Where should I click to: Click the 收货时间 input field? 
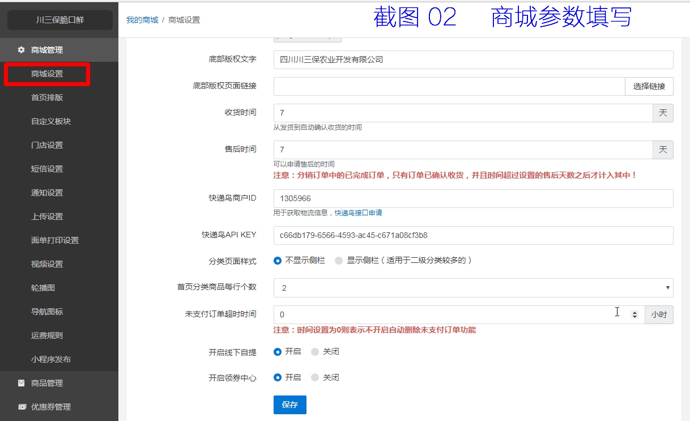pos(463,113)
